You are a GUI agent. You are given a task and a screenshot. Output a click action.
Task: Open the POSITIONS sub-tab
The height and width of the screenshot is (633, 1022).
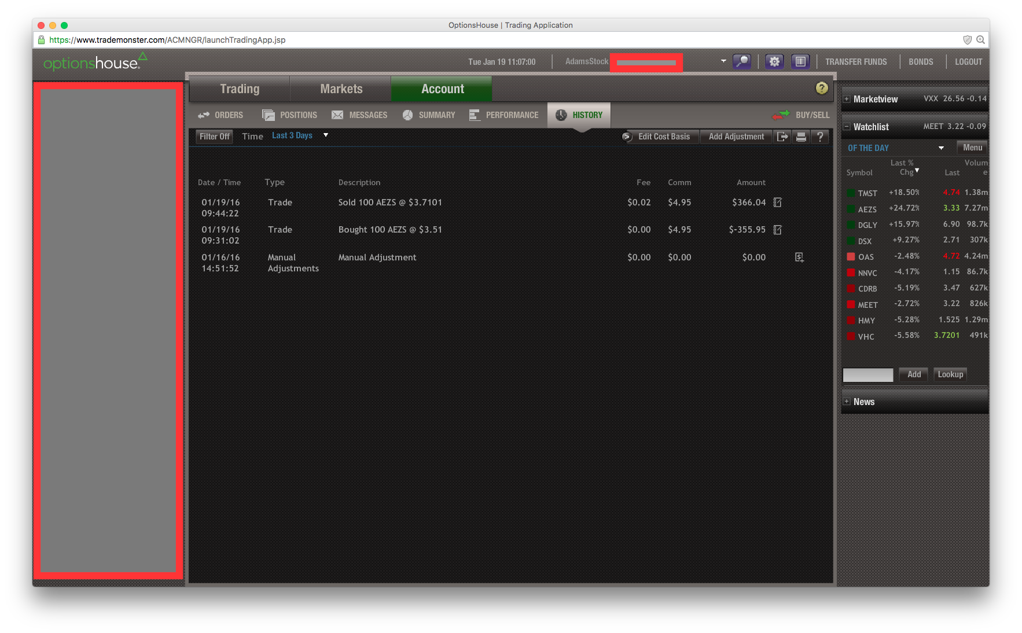pos(289,115)
